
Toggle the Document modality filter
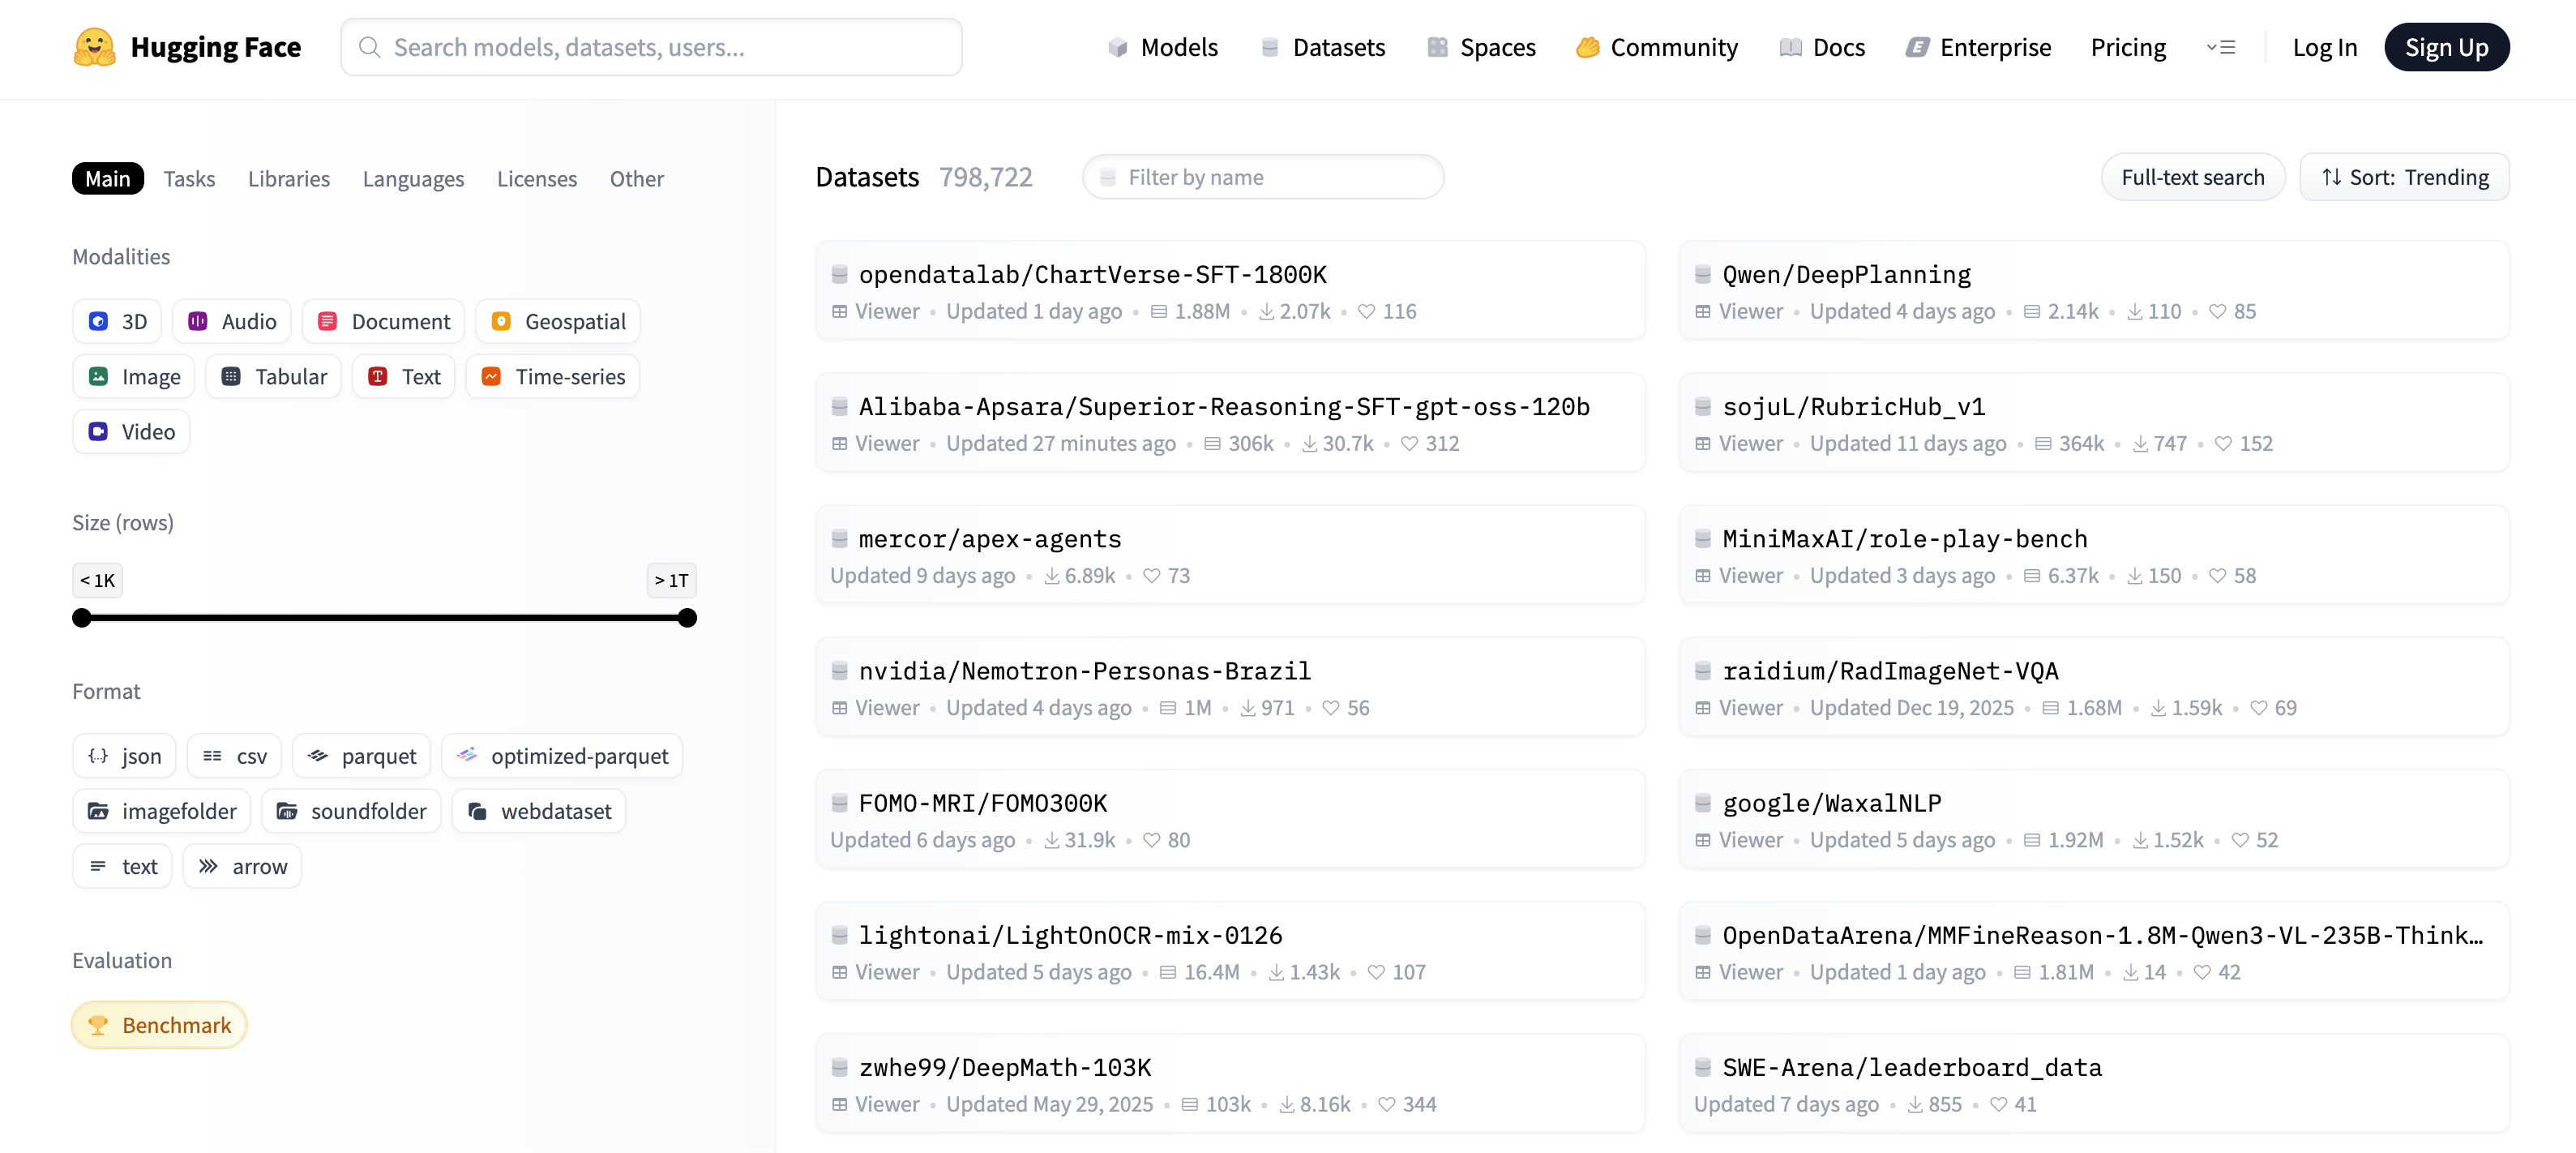tap(384, 321)
